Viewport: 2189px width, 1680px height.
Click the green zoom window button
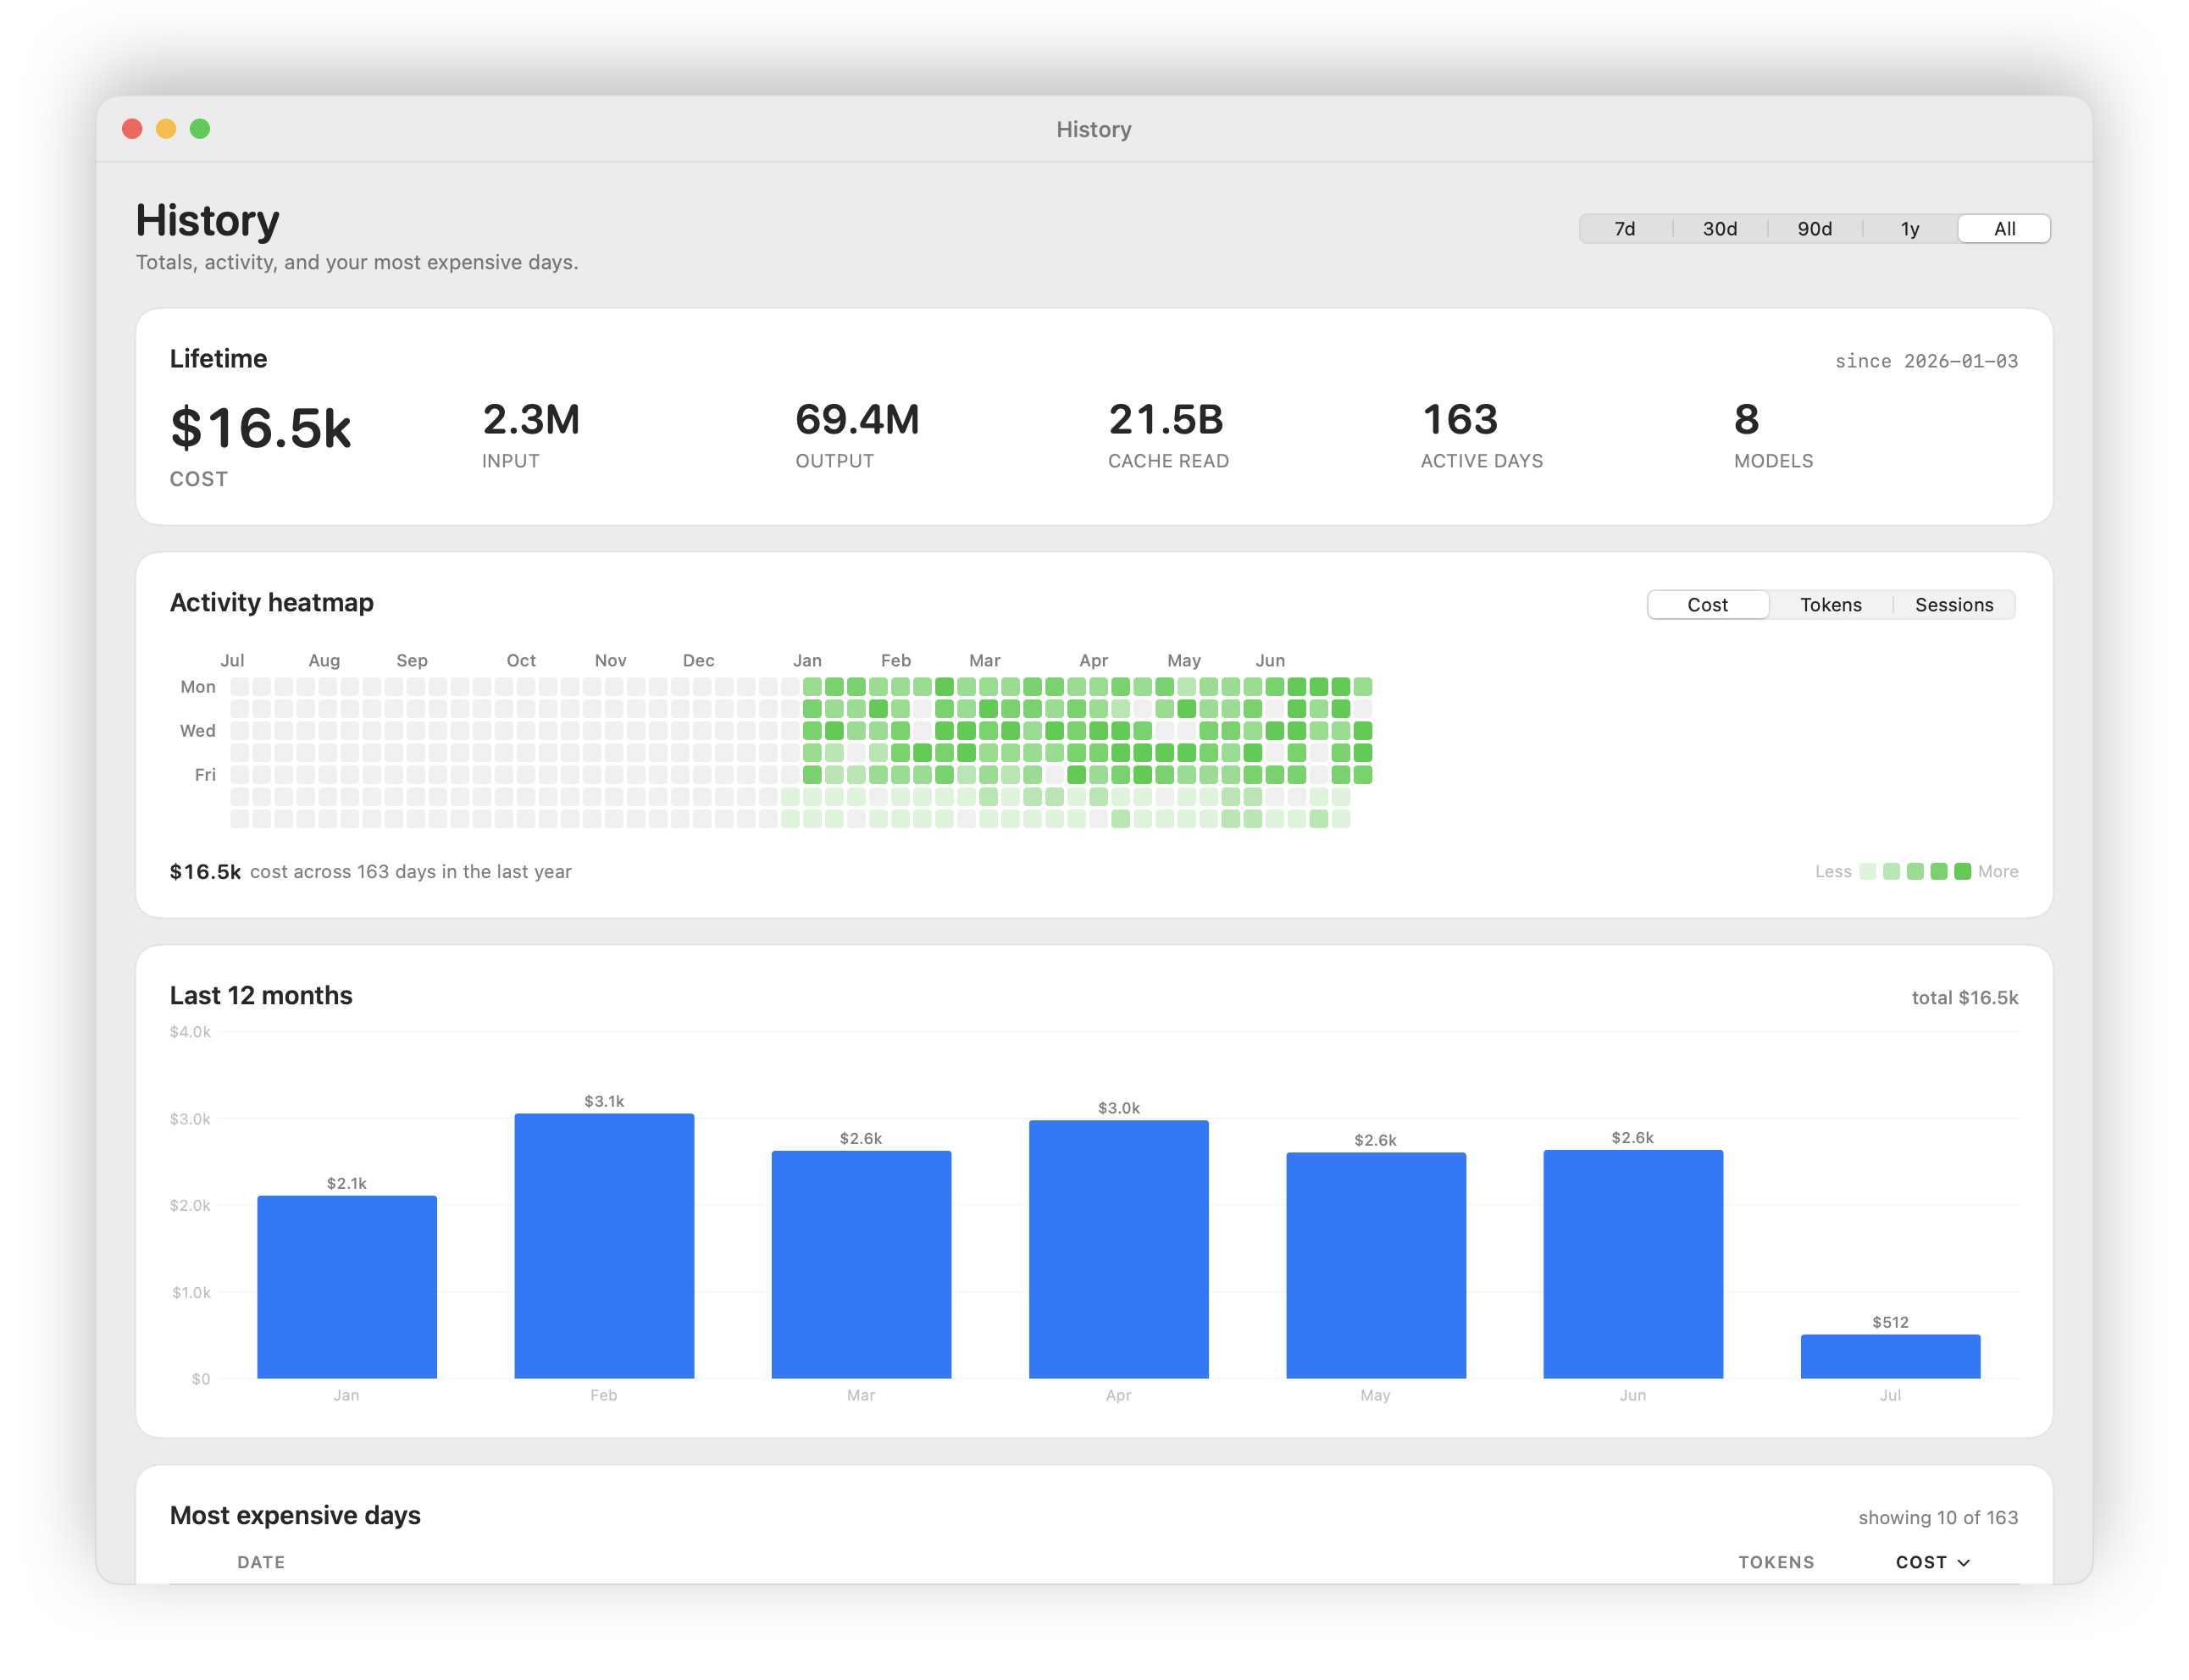point(200,129)
